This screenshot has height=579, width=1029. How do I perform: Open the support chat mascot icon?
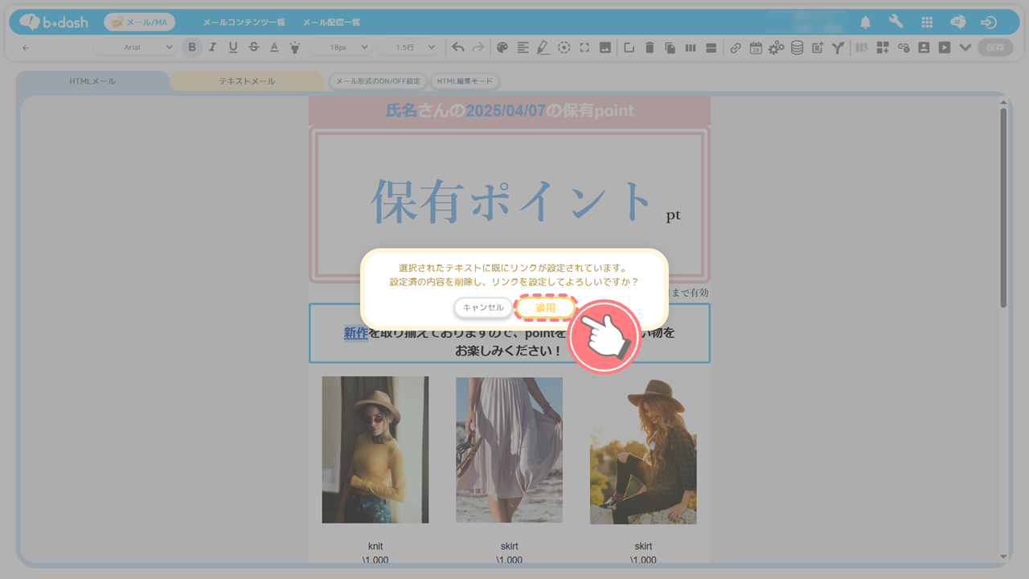point(957,23)
